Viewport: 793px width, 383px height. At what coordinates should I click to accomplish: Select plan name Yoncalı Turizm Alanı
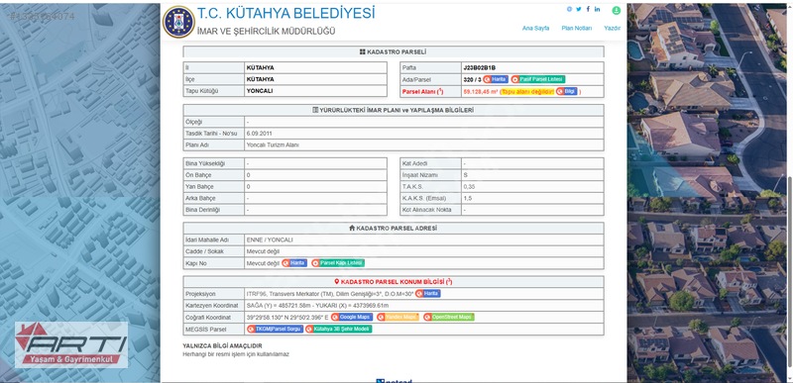click(273, 144)
